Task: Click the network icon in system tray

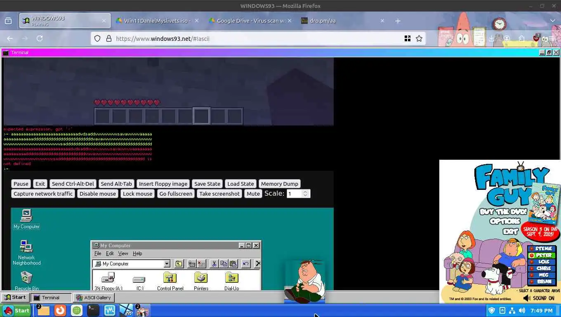Action: (512, 310)
